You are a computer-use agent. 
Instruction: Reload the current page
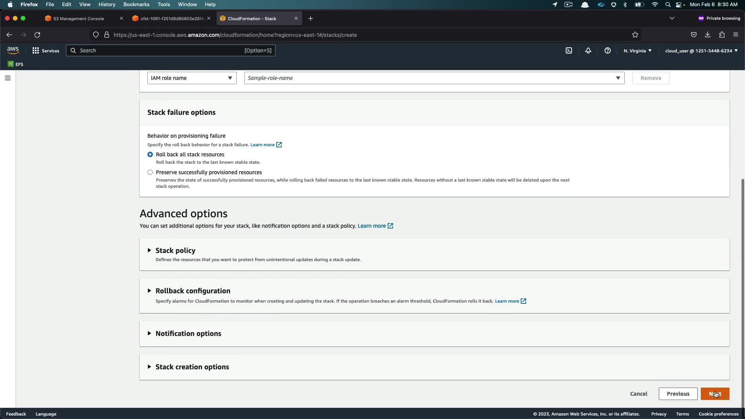[37, 35]
